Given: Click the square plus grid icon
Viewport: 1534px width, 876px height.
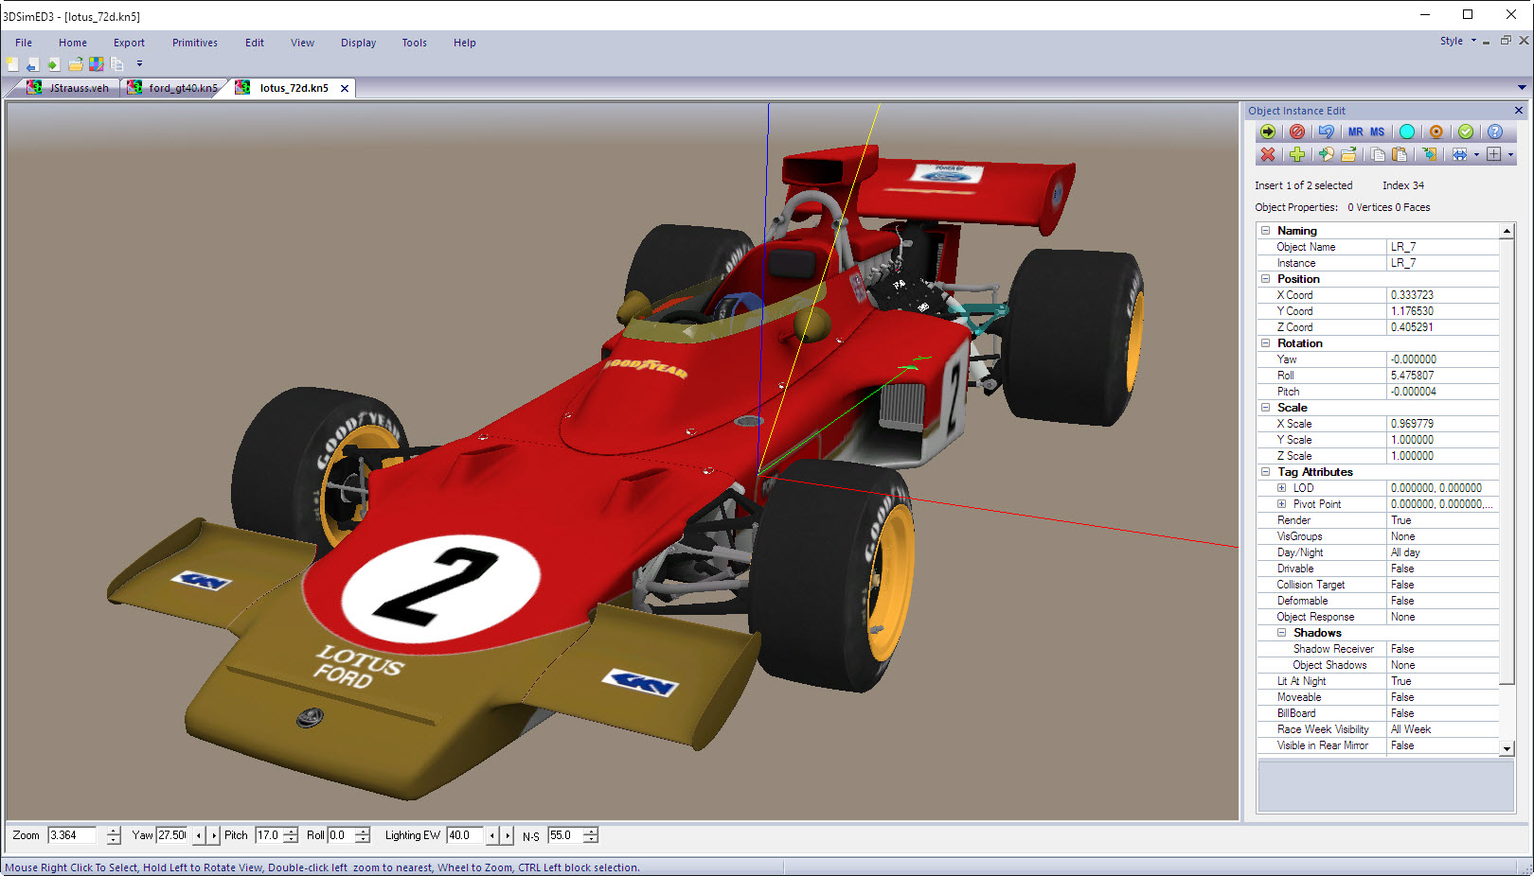Looking at the screenshot, I should click(x=1494, y=154).
